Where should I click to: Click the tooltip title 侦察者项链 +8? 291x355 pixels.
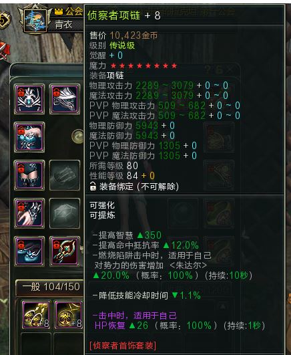click(124, 15)
